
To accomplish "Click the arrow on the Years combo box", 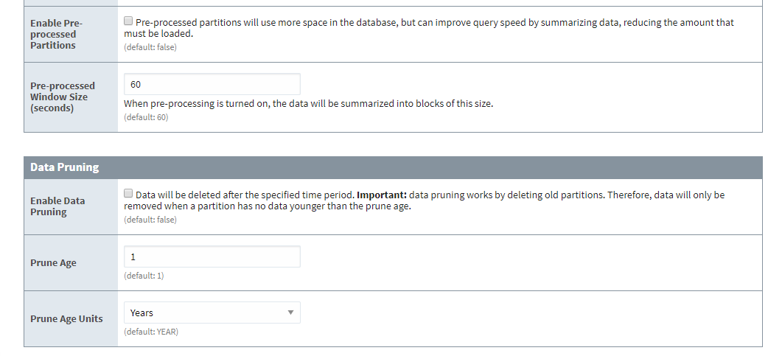I will 290,313.
